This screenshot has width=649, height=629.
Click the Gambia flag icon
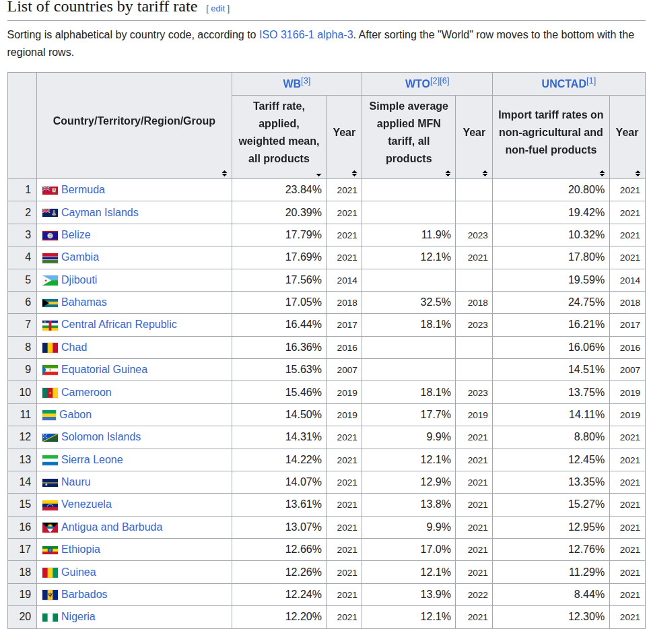50,258
